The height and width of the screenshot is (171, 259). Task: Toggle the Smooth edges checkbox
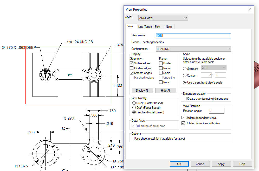[x=132, y=73]
